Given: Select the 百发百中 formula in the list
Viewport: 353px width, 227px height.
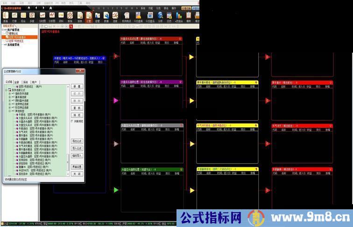Looking at the screenshot, I should (34, 174).
